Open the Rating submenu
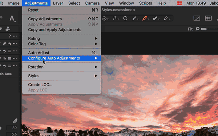Image resolution: width=218 pixels, height=136 pixels. point(61,38)
